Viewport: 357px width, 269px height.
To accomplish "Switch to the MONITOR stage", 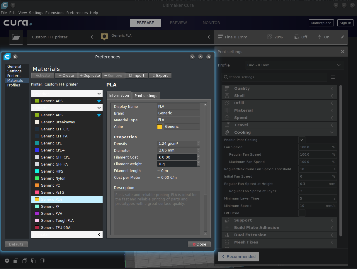I will (211, 23).
